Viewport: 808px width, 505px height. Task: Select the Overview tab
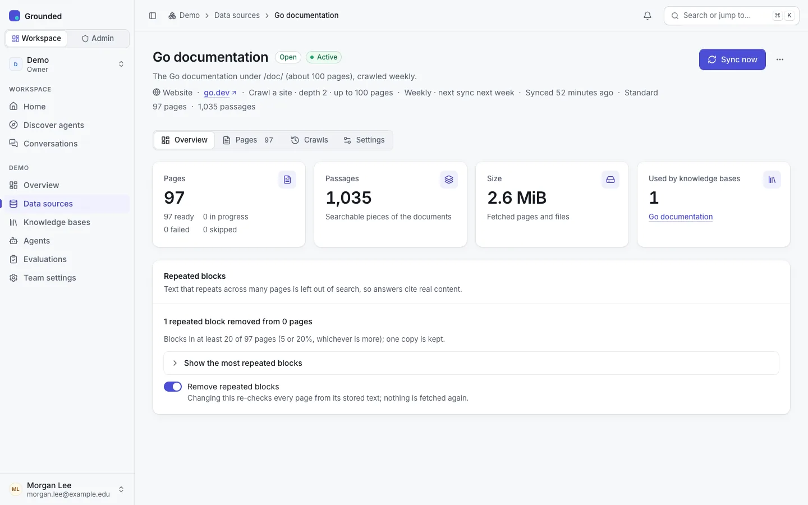(x=184, y=140)
